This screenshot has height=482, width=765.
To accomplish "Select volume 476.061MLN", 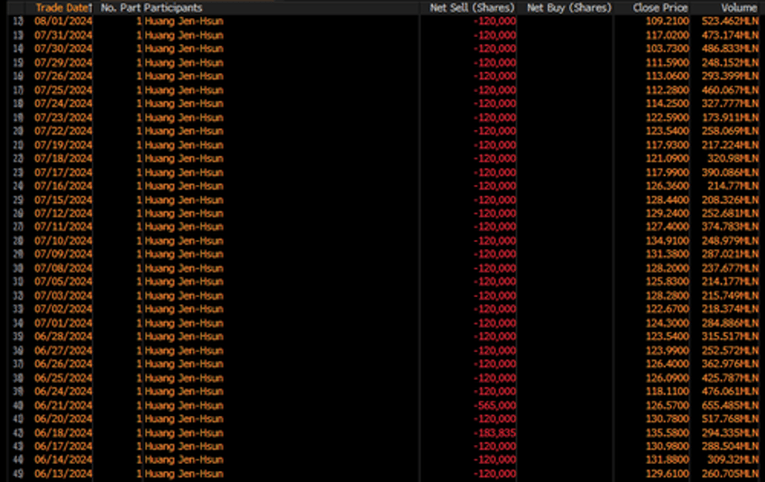I will 731,391.
